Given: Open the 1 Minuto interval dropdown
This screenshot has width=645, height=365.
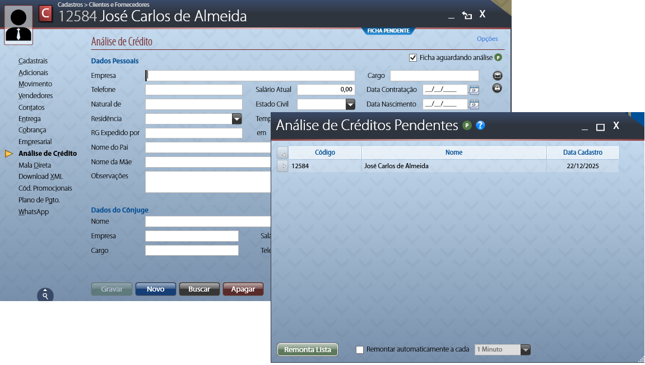Looking at the screenshot, I should click(525, 350).
